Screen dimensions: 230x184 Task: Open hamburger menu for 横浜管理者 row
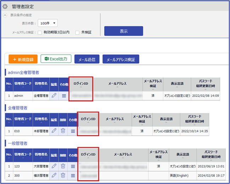[73, 175]
